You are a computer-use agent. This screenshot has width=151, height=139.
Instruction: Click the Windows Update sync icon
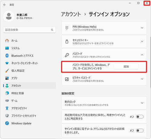tap(7, 123)
